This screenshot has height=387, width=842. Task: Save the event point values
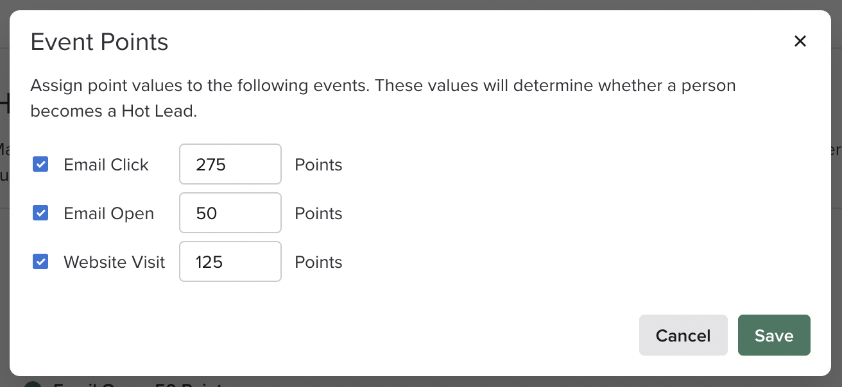(x=774, y=335)
